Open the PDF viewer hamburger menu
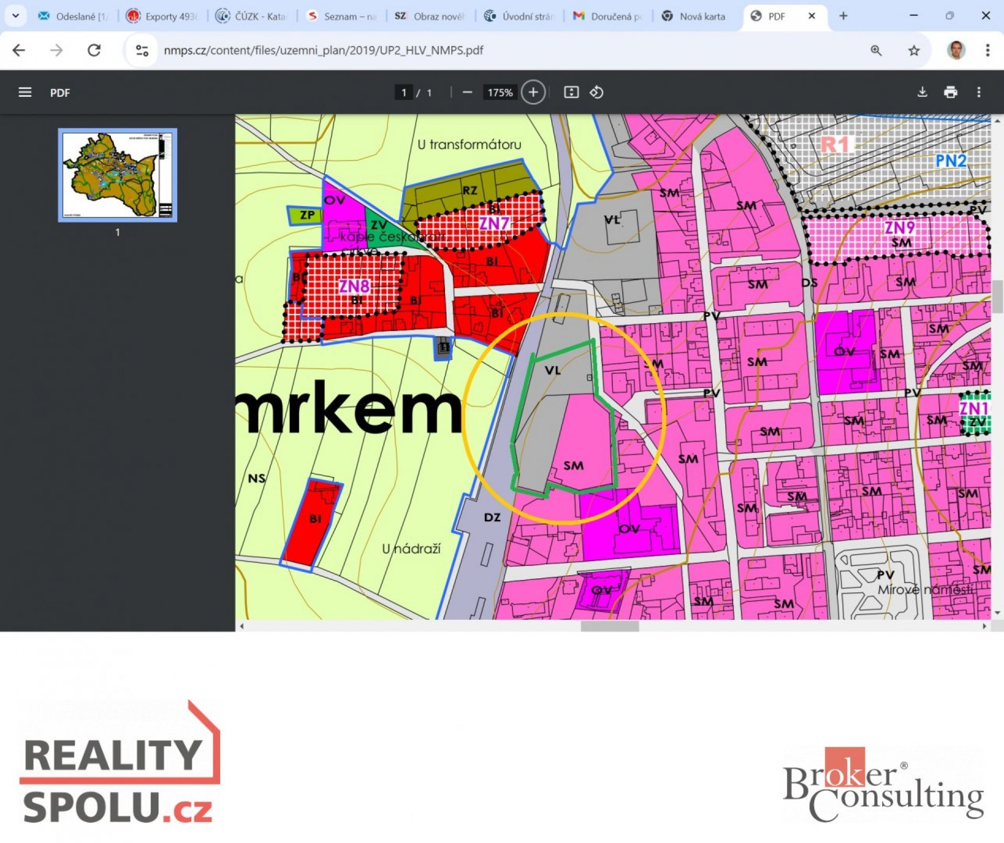 coord(25,92)
